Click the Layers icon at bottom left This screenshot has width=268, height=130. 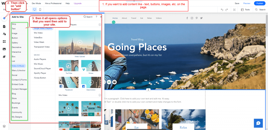[4, 126]
